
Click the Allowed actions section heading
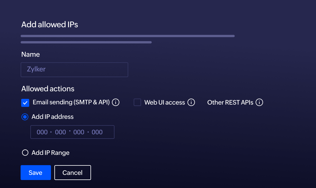(48, 89)
